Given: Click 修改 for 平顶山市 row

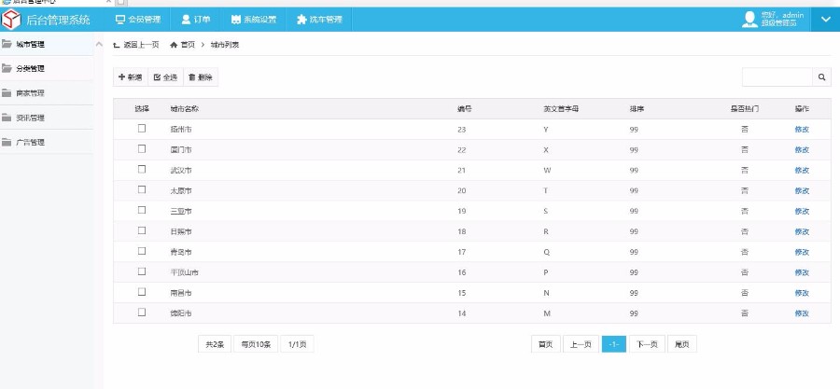Looking at the screenshot, I should pos(802,272).
